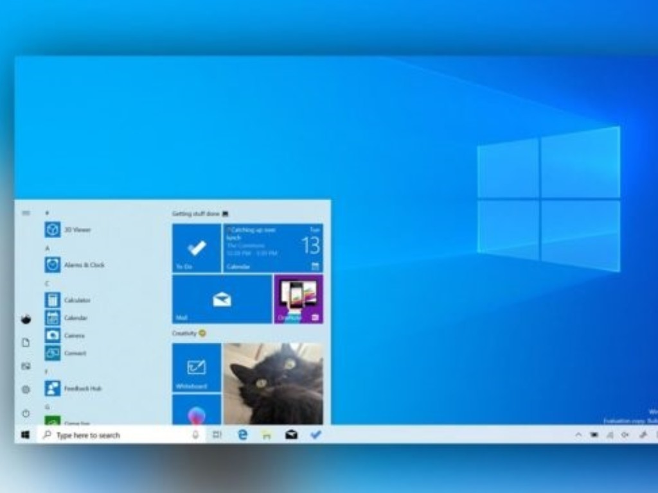This screenshot has width=658, height=493.
Task: Open the Mail tile
Action: tap(221, 298)
